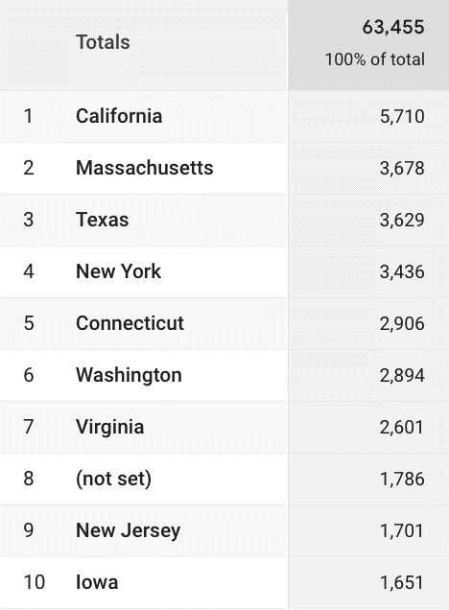Viewport: 449px width, 610px height.
Task: Open the Connecticut region entry
Action: (x=130, y=323)
